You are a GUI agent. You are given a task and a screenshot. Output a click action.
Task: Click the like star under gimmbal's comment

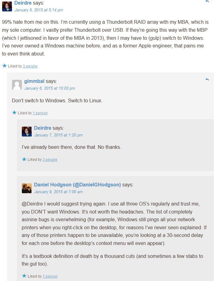tap(14, 112)
